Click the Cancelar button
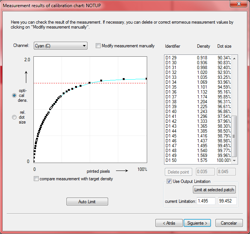 point(229,223)
